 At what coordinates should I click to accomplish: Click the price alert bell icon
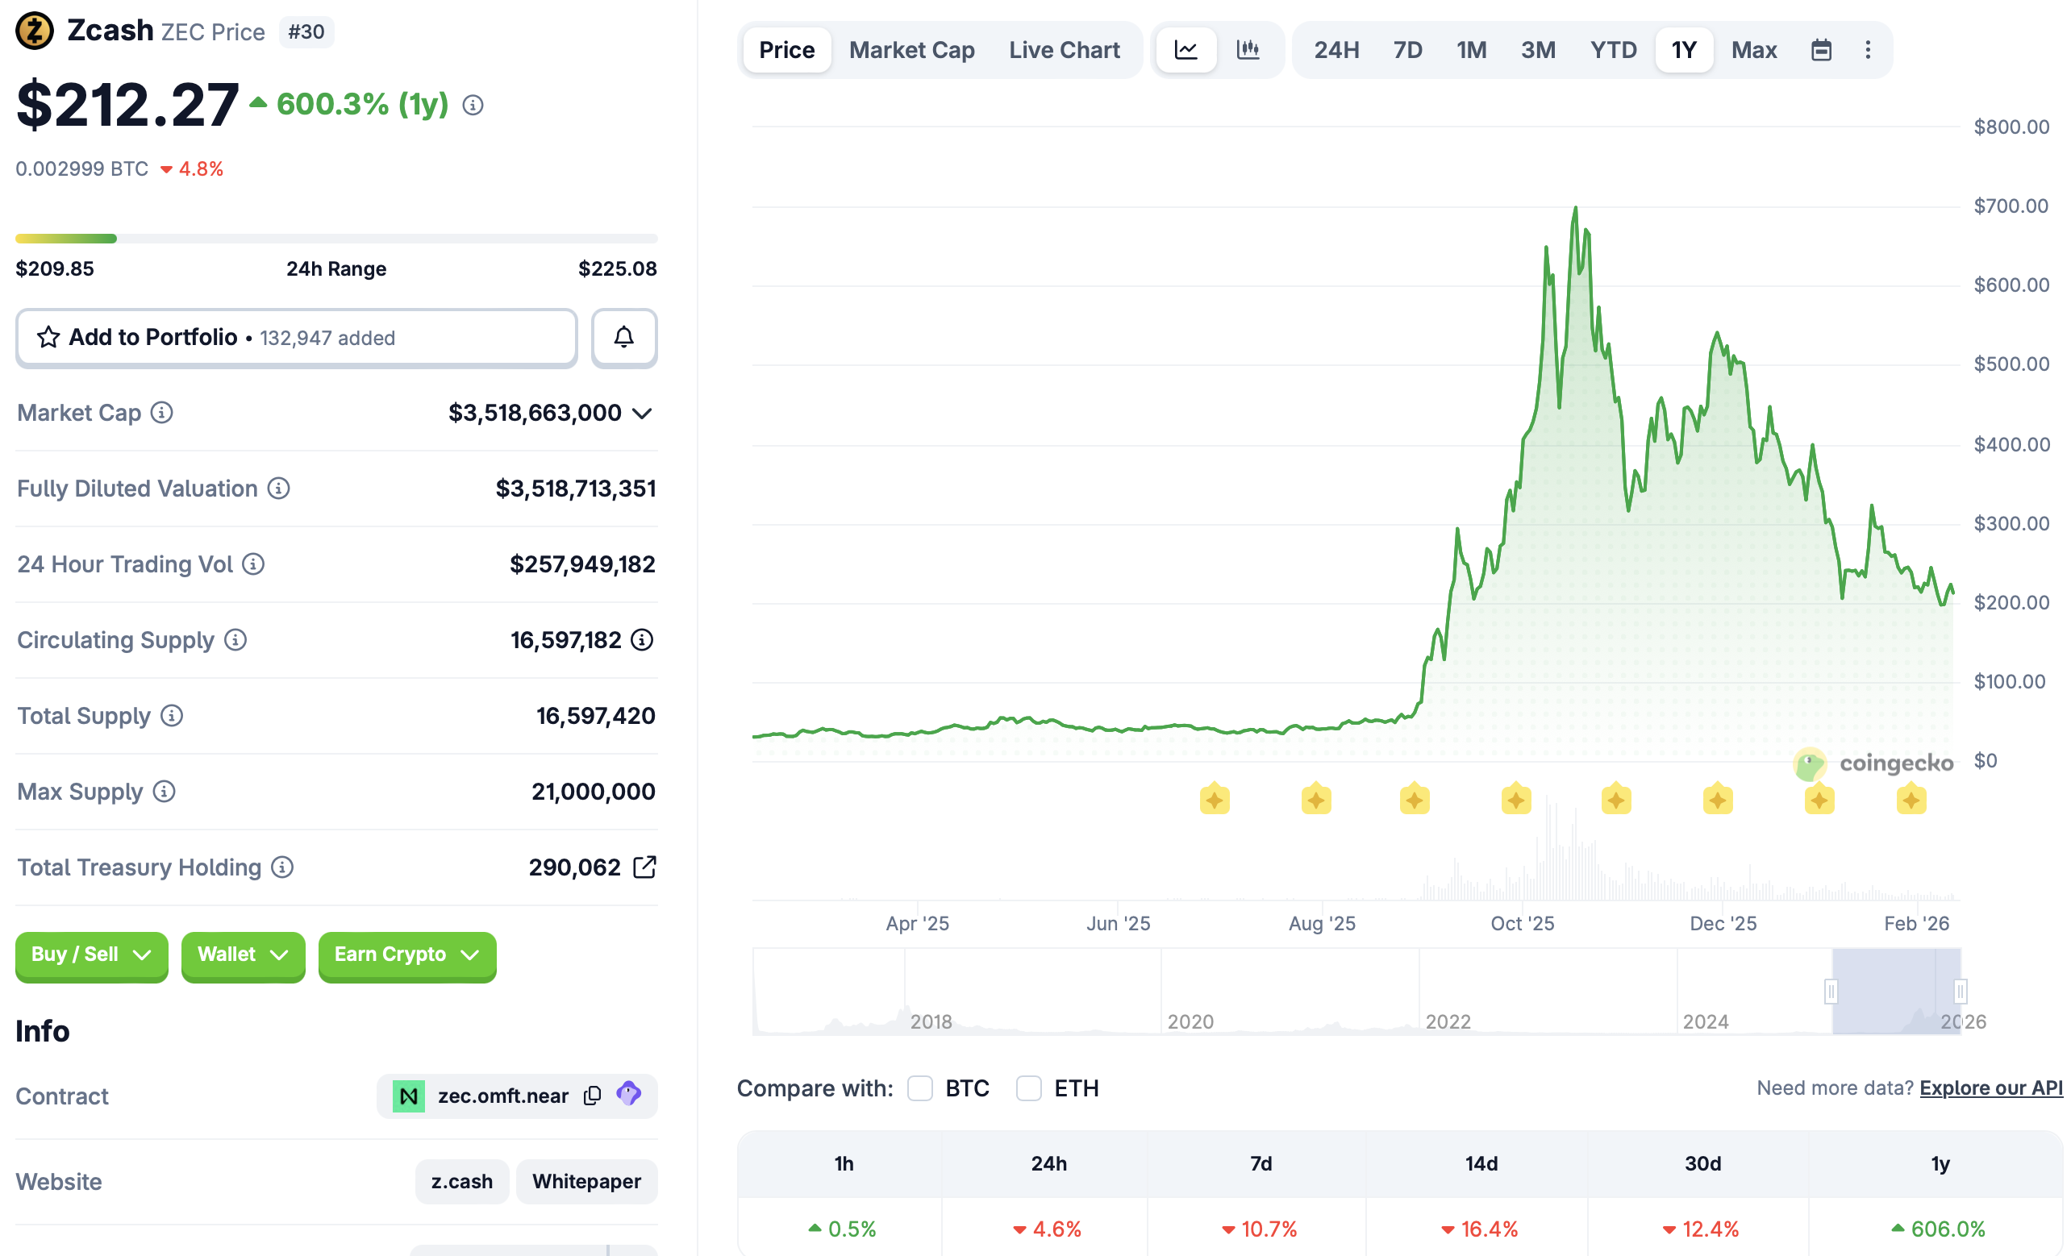[x=623, y=338]
